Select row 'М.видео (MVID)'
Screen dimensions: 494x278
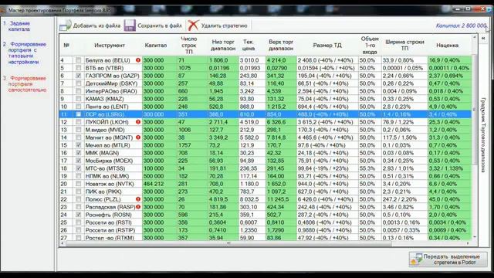(x=266, y=130)
